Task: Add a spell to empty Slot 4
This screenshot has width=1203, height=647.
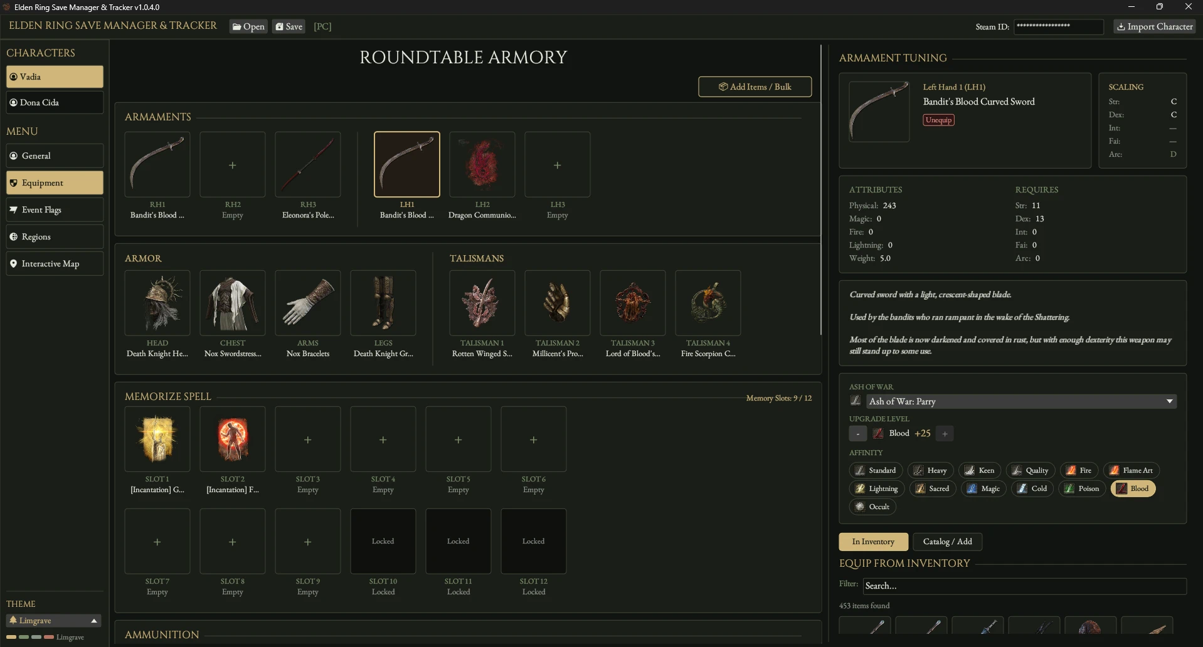Action: pos(383,439)
